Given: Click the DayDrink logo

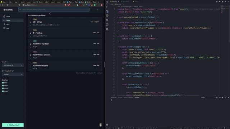Looking at the screenshot, I should pyautogui.click(x=8, y=10).
